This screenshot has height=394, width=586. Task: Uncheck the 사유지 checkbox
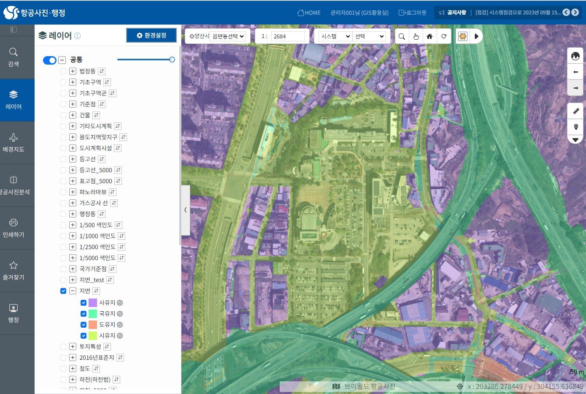tap(84, 303)
